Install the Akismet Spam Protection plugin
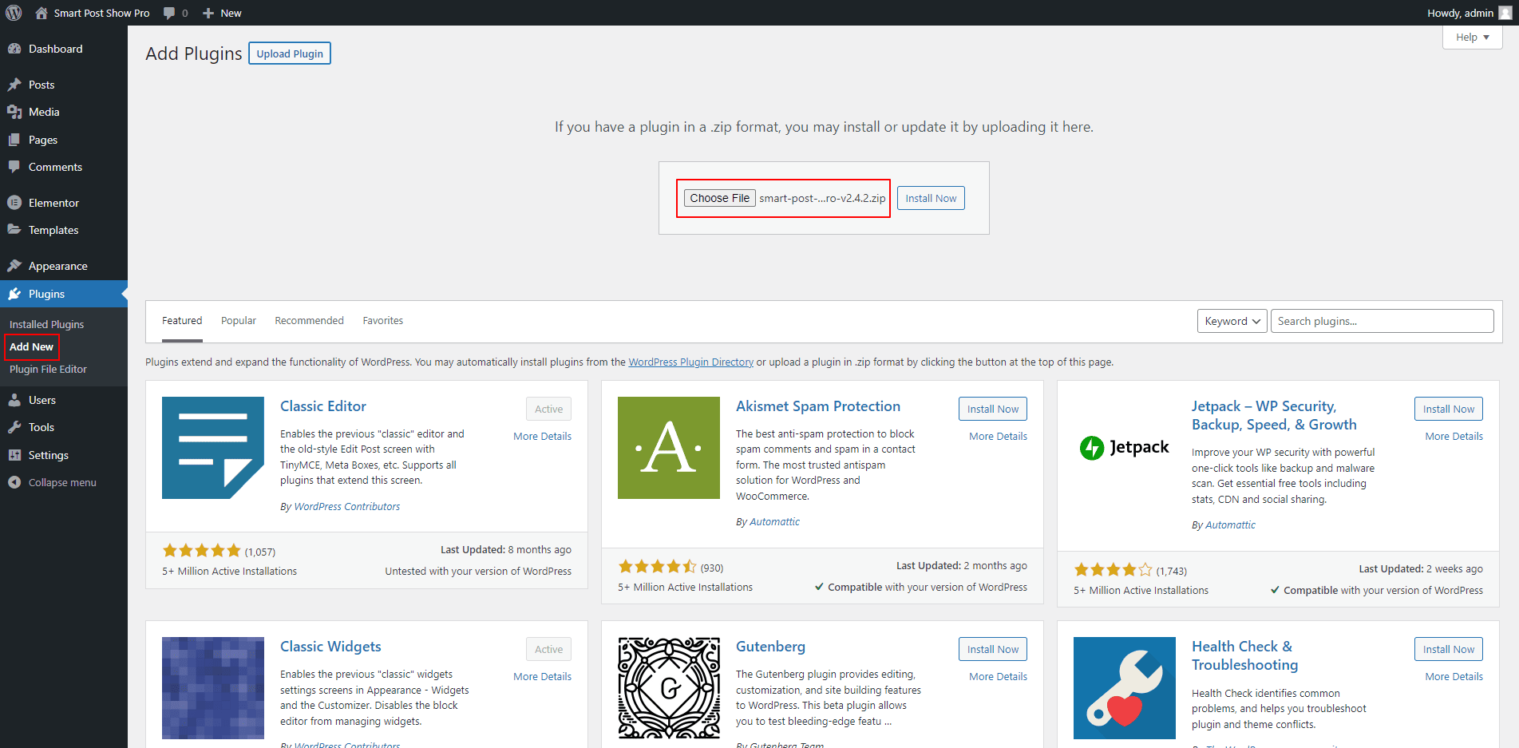 pos(992,409)
